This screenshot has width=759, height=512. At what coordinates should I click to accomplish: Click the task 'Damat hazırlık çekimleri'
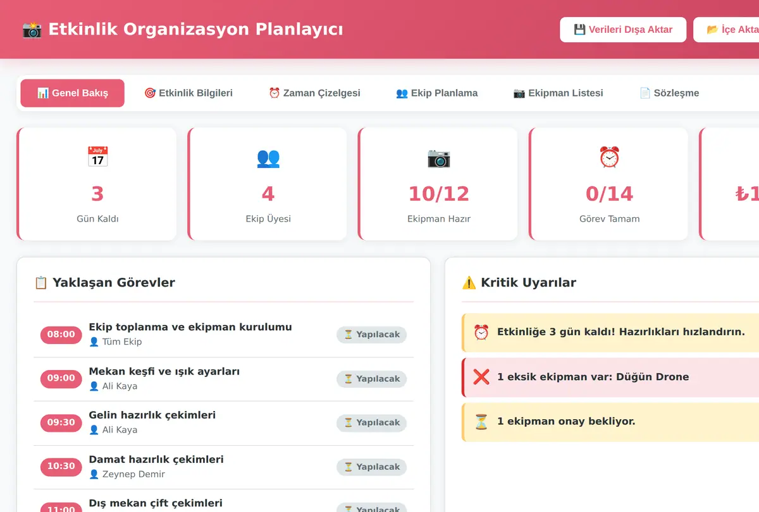[156, 459]
